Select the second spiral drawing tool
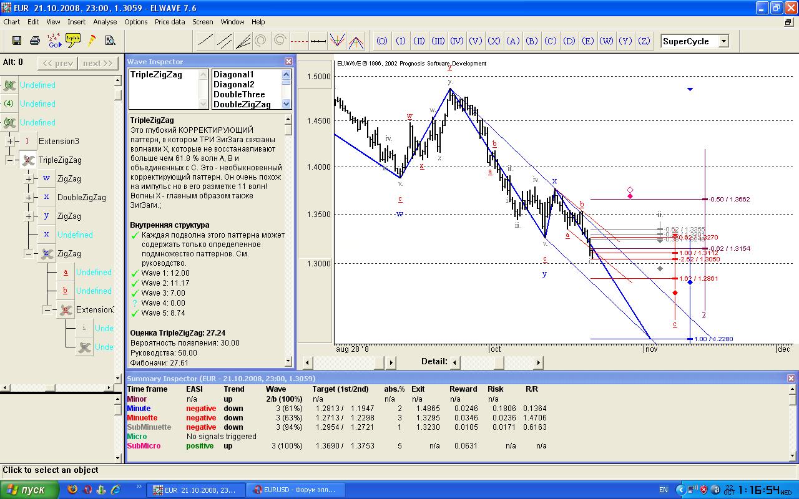Screen dimensions: 799x499 [280, 41]
